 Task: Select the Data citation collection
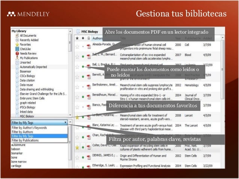coord(27,80)
